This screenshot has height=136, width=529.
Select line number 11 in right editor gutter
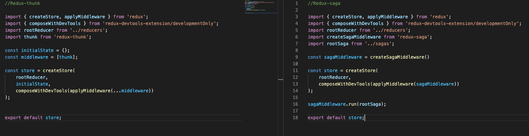(x=295, y=71)
